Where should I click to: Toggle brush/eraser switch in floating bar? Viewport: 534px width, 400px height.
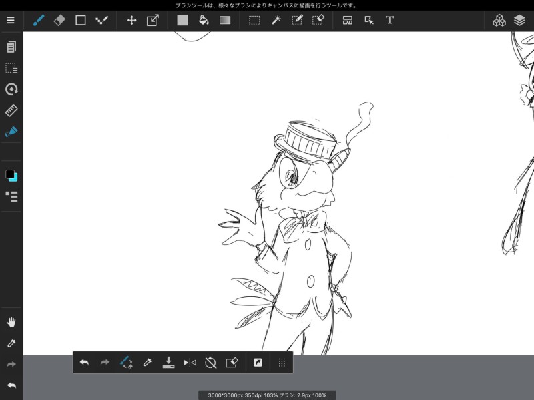(126, 363)
